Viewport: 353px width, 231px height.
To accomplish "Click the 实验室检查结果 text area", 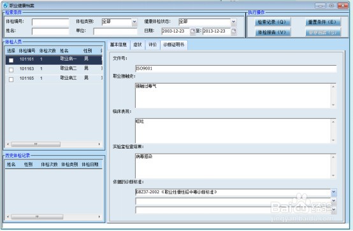I will click(x=233, y=166).
